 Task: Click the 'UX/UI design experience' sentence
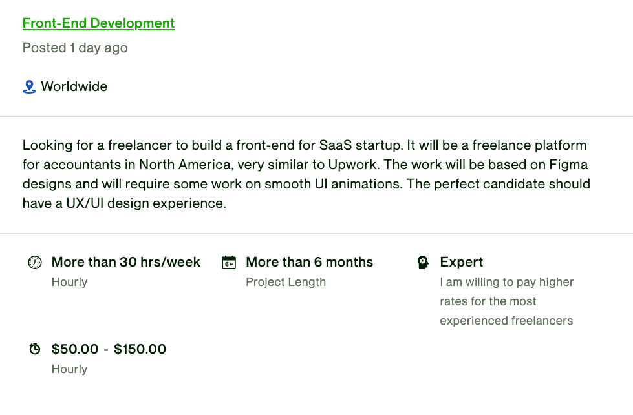[124, 203]
